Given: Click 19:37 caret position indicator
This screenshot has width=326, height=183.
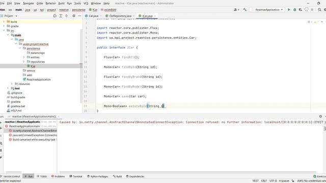Looking at the screenshot, I should (x=255, y=181).
